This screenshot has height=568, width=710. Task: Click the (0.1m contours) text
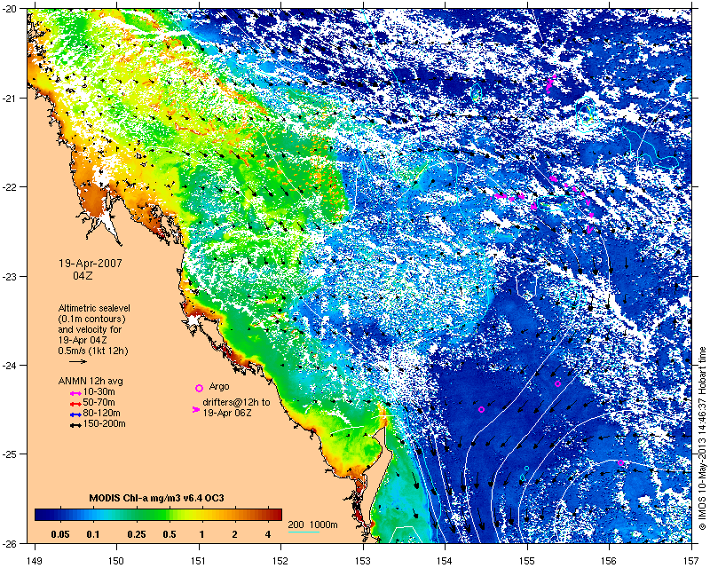click(92, 319)
